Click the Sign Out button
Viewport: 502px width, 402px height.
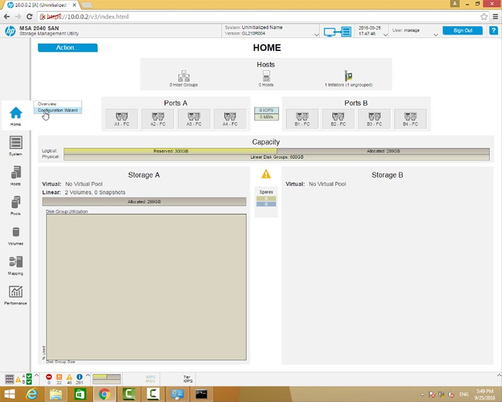(462, 31)
